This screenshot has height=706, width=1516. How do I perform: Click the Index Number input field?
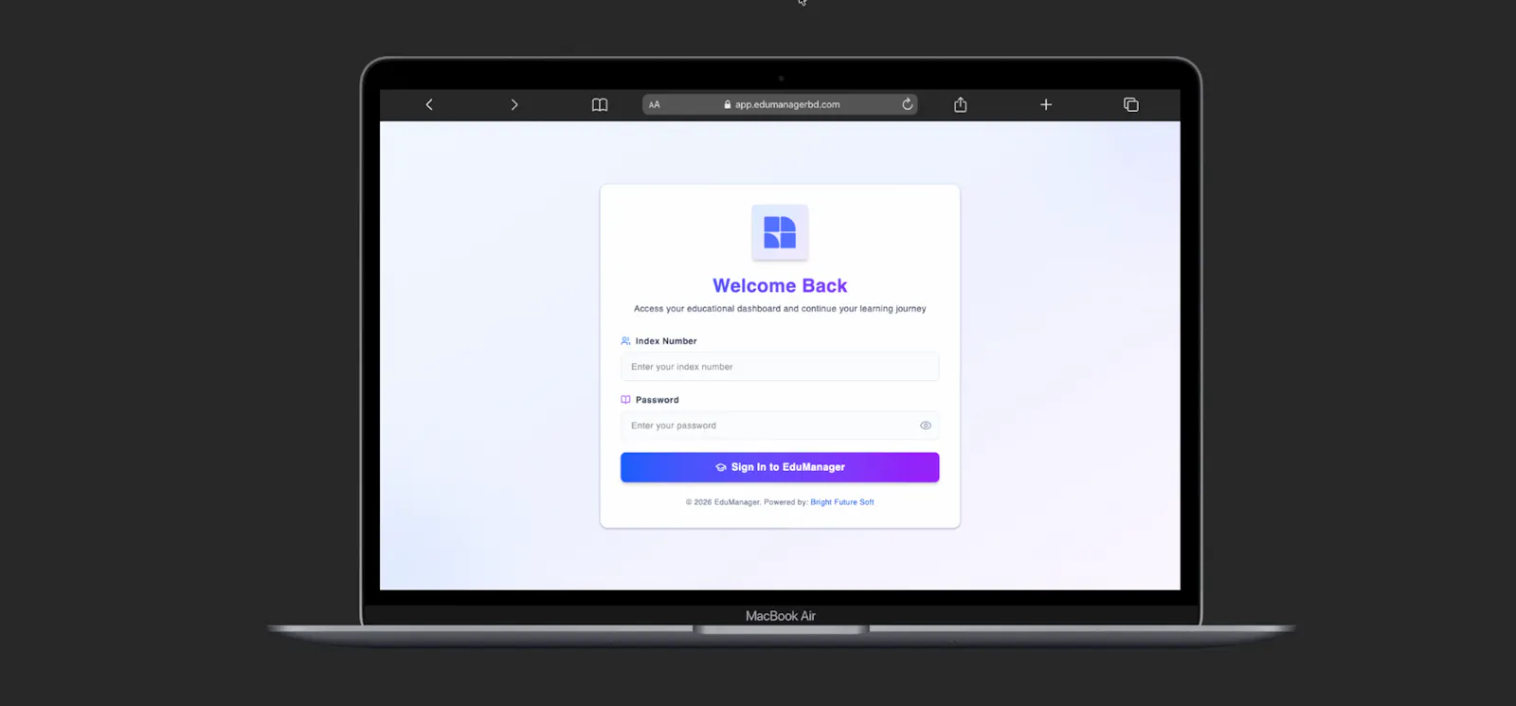coord(780,367)
